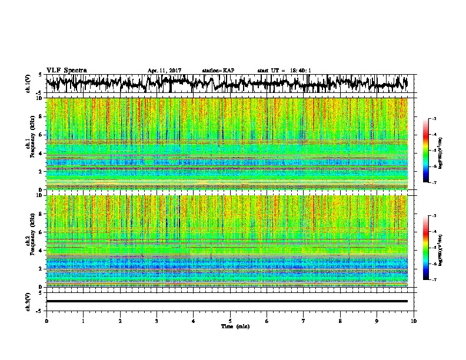This screenshot has width=466, height=360.
Task: Click the "1" tick on the time axis
Action: [x=83, y=321]
